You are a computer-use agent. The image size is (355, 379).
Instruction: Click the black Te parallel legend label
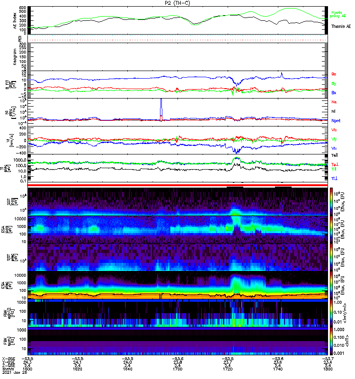tap(335, 155)
